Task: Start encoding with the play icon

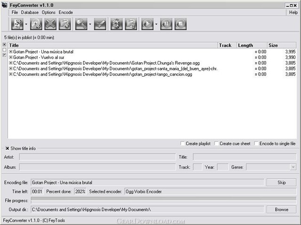Action: (x=147, y=24)
